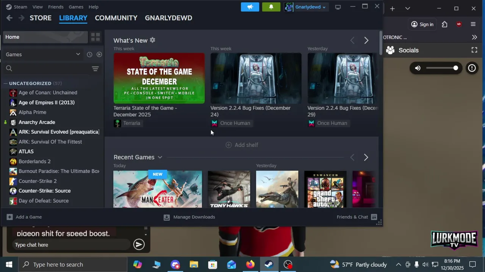
Task: Open the Help menu
Action: point(93,7)
